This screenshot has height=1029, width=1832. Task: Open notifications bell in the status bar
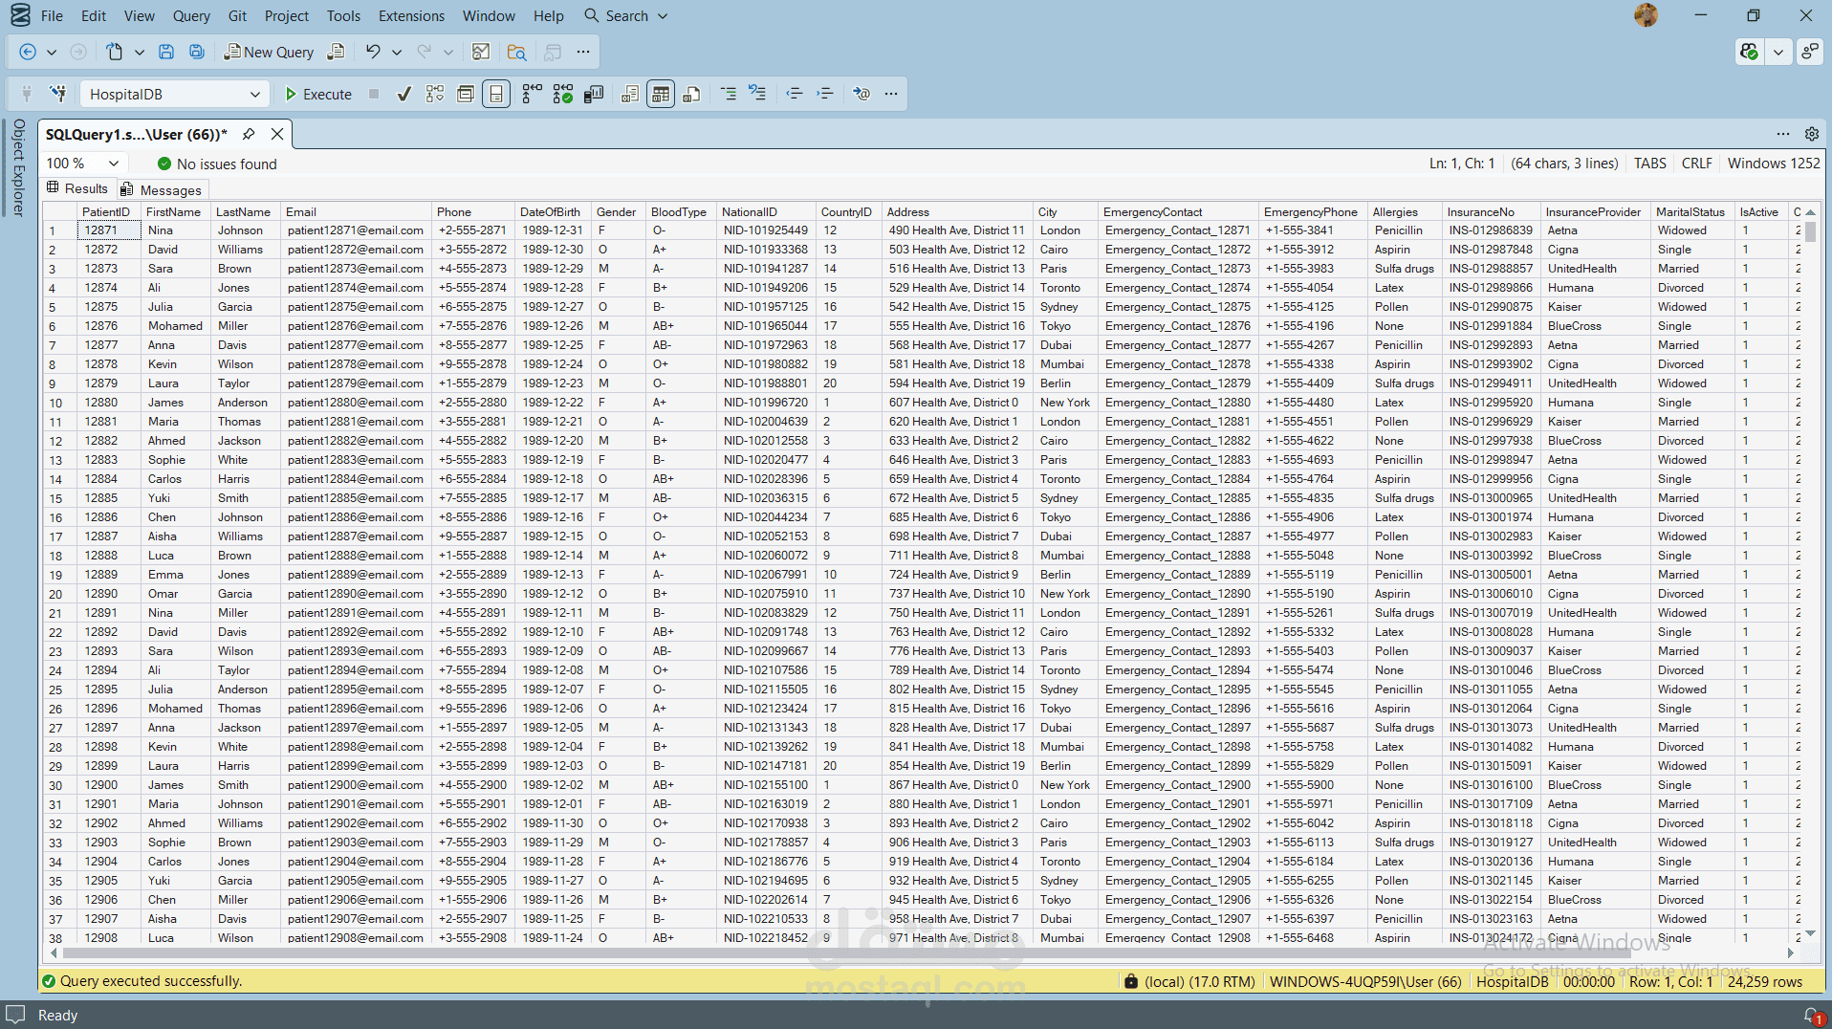1812,1016
